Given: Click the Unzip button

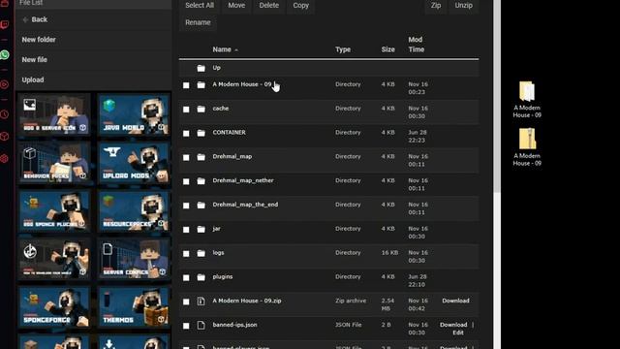Looking at the screenshot, I should coord(463,6).
